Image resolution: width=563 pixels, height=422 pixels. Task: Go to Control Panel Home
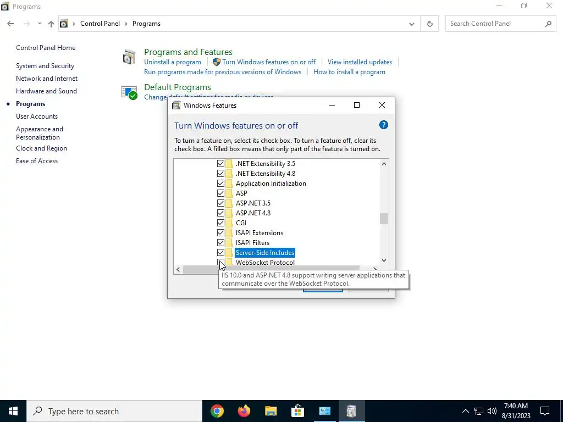pyautogui.click(x=46, y=48)
